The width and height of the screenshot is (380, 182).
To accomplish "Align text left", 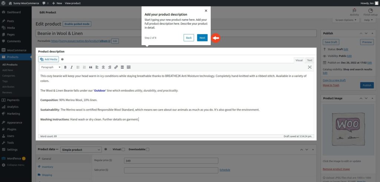I will (97, 67).
